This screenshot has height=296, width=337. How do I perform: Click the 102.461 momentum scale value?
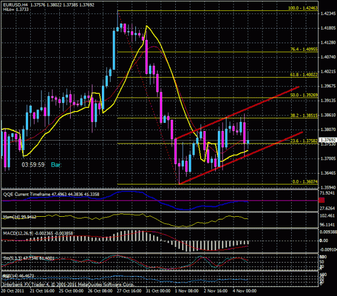coord(327,216)
